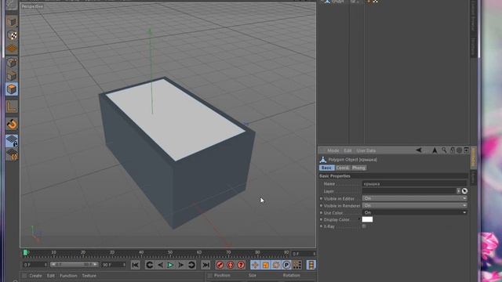This screenshot has height=282, width=502.
Task: Click Layer field small arrow button
Action: click(458, 191)
